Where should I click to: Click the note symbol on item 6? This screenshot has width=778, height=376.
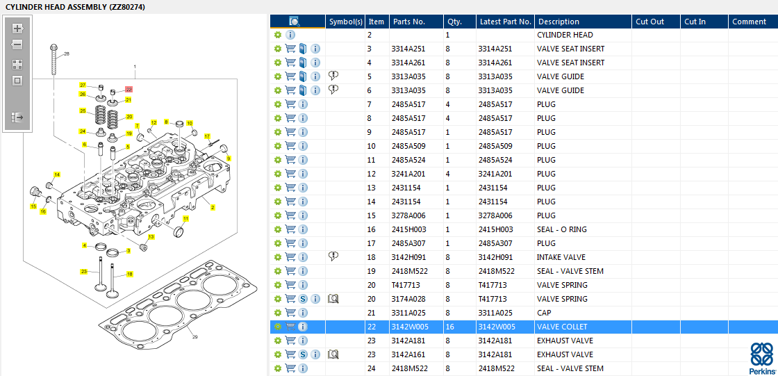coord(333,90)
